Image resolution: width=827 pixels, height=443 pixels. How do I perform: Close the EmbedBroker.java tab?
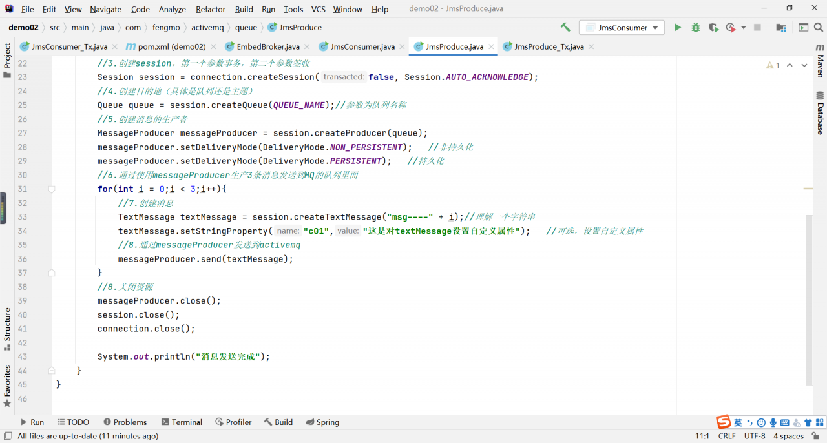click(307, 46)
